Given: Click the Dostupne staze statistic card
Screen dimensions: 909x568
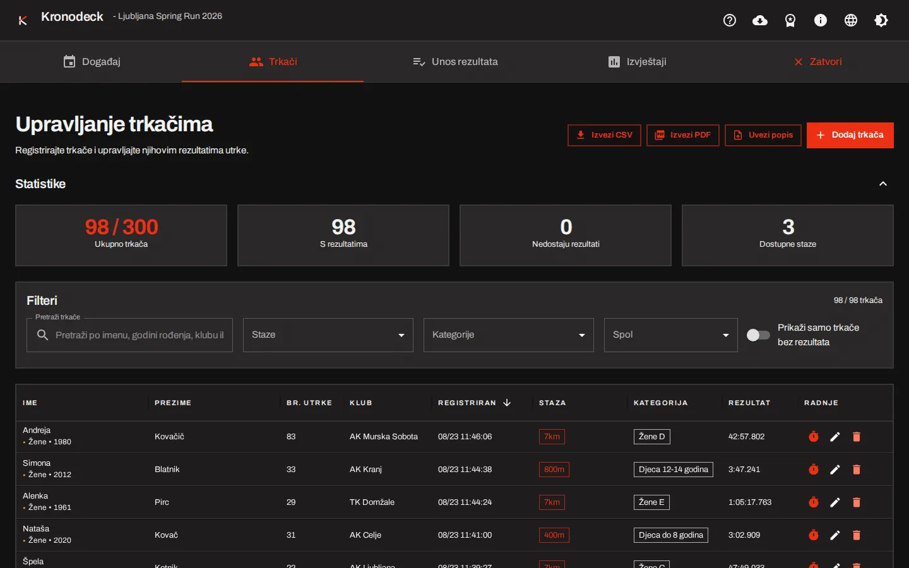Looking at the screenshot, I should pyautogui.click(x=788, y=235).
